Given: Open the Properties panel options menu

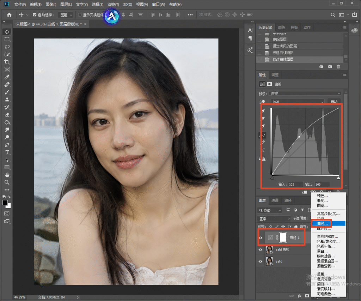Looking at the screenshot, I should 345,75.
